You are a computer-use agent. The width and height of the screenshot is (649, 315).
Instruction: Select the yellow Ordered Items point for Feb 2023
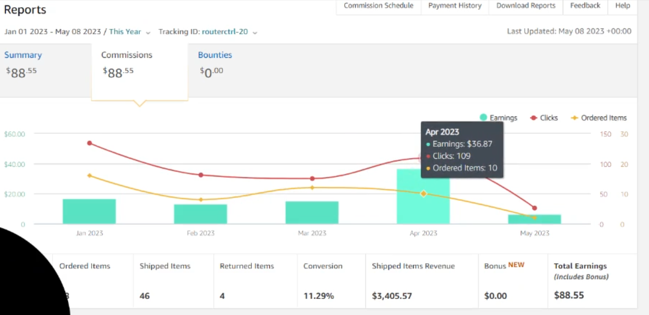(x=201, y=200)
